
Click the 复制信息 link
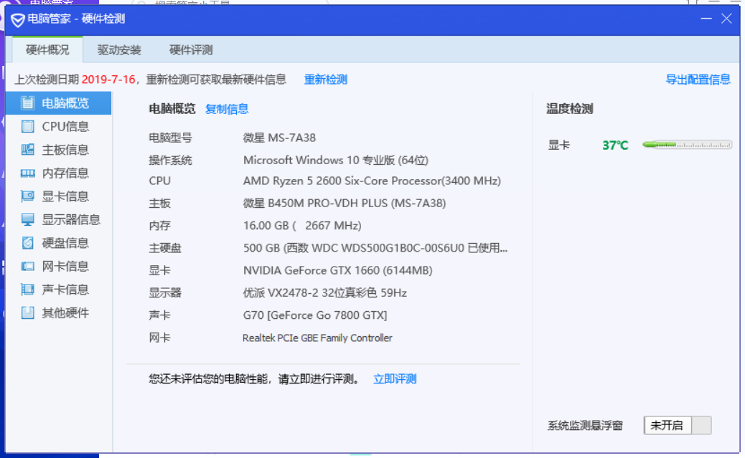tap(227, 109)
